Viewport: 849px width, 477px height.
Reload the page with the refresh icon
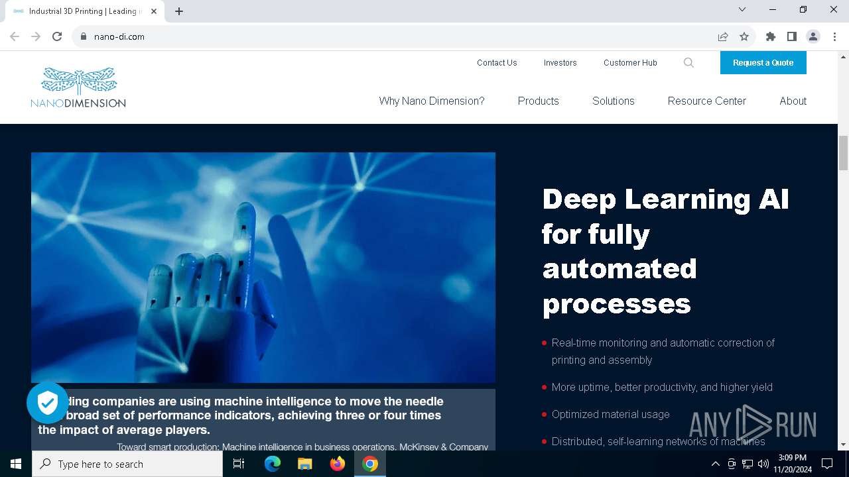pyautogui.click(x=57, y=36)
